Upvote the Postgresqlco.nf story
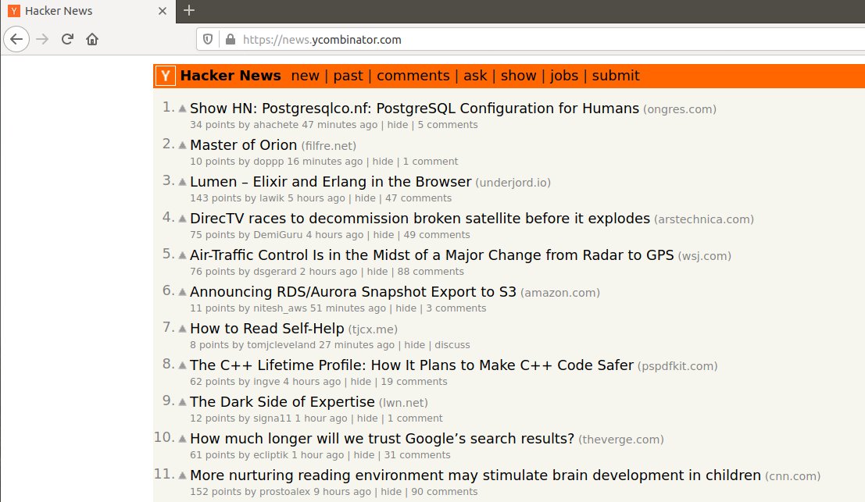The height and width of the screenshot is (502, 865). 182,109
